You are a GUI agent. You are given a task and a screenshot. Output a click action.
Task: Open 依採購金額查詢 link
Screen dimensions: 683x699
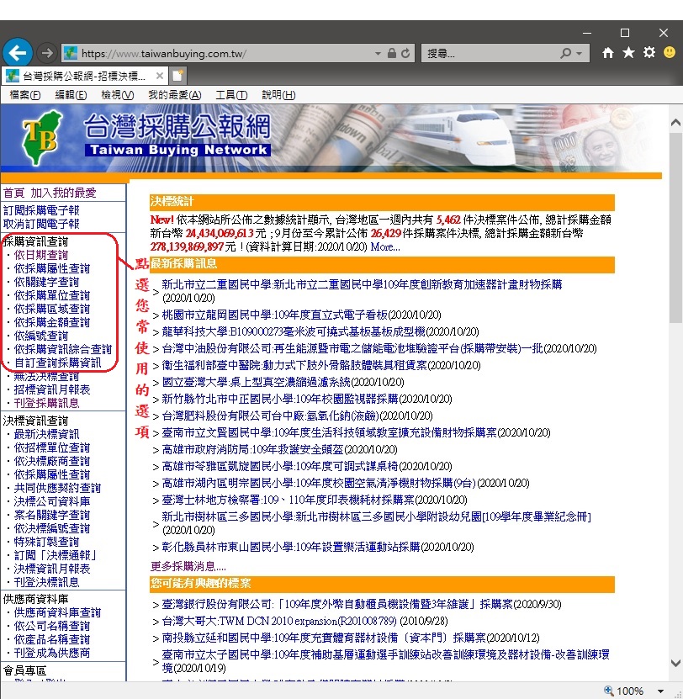[x=51, y=322]
